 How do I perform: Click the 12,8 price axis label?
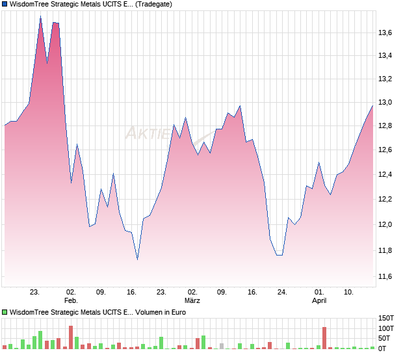[x=385, y=125]
